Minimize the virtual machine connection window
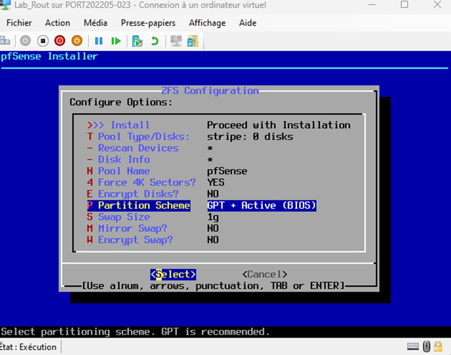This screenshot has height=355, width=451. tap(372, 5)
